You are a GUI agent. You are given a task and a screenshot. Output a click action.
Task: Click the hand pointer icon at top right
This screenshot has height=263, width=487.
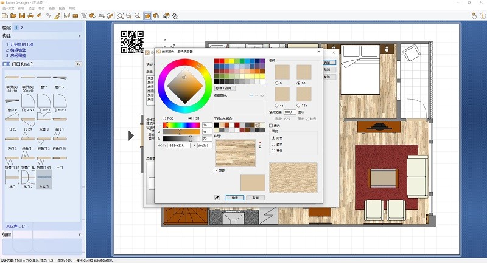(x=474, y=16)
